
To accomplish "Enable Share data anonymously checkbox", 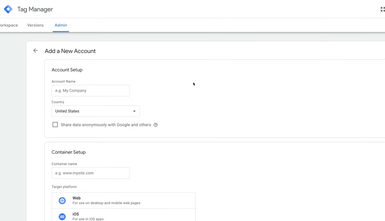I will click(55, 125).
